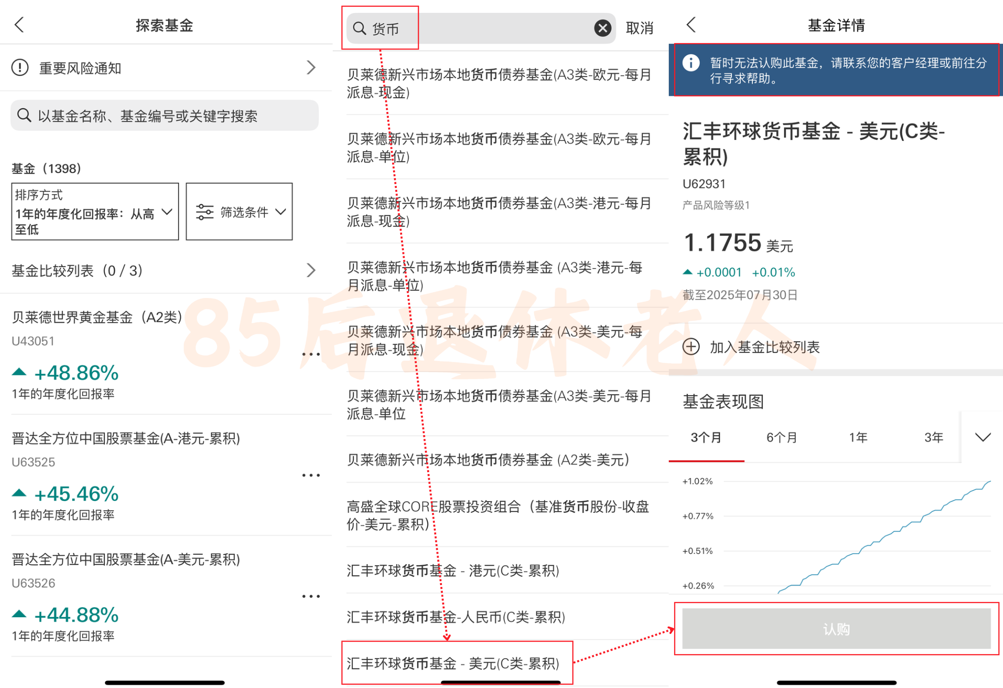Click the plus icon 加入基金比较列表

coord(691,347)
